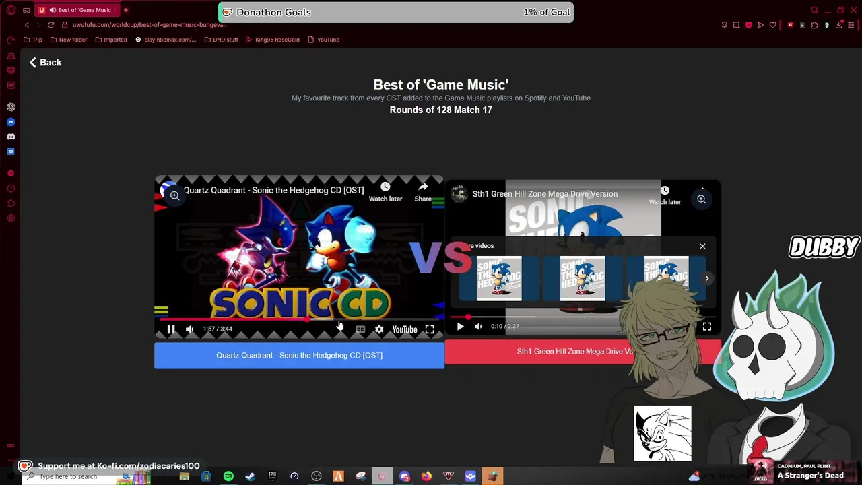This screenshot has width=862, height=485.
Task: Launch Epic Games from the taskbar
Action: pos(272,476)
